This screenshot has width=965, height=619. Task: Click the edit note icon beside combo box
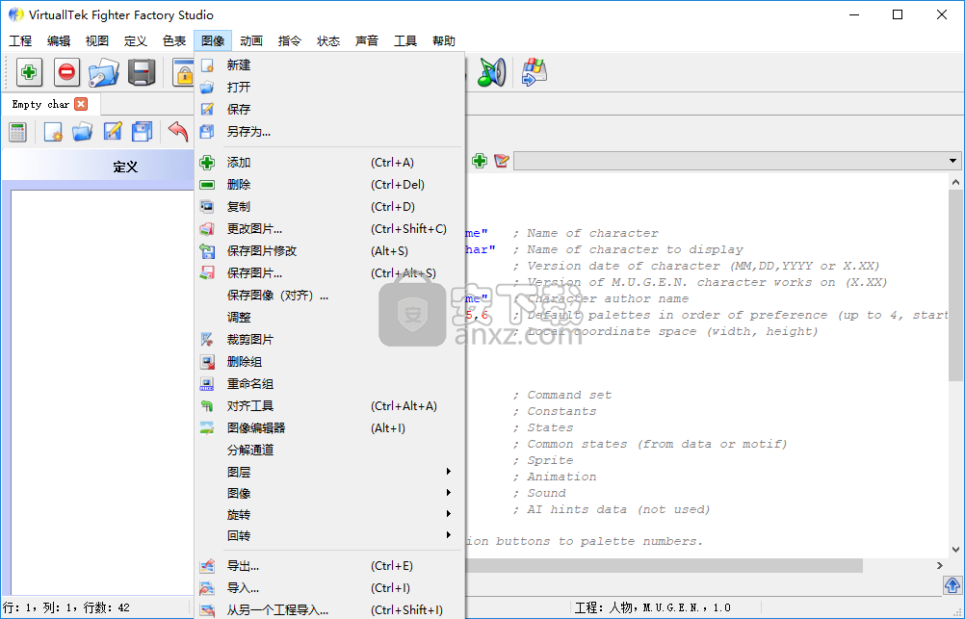pyautogui.click(x=502, y=161)
